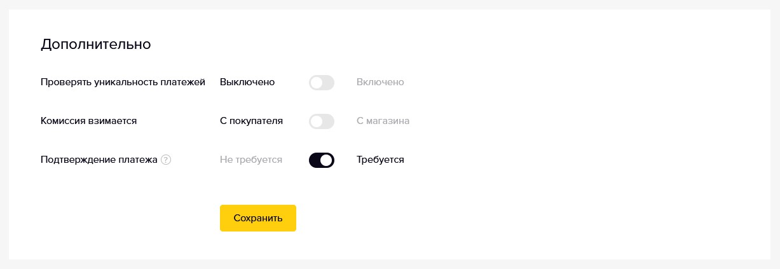Pick the Требуется option label
The height and width of the screenshot is (269, 780).
[x=380, y=160]
